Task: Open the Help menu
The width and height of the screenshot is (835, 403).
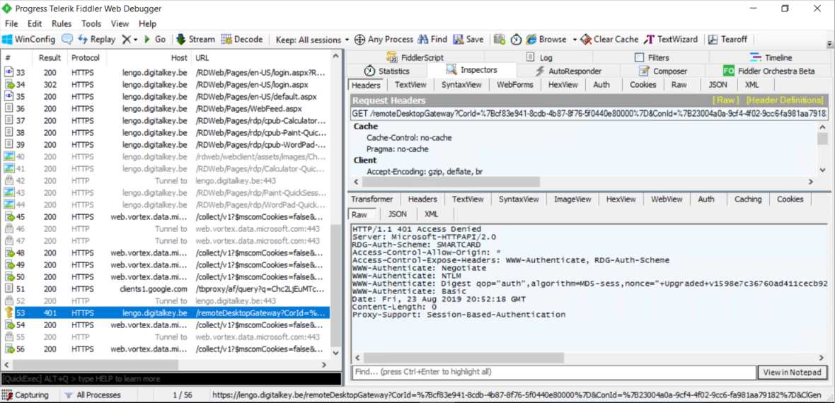Action: click(147, 24)
